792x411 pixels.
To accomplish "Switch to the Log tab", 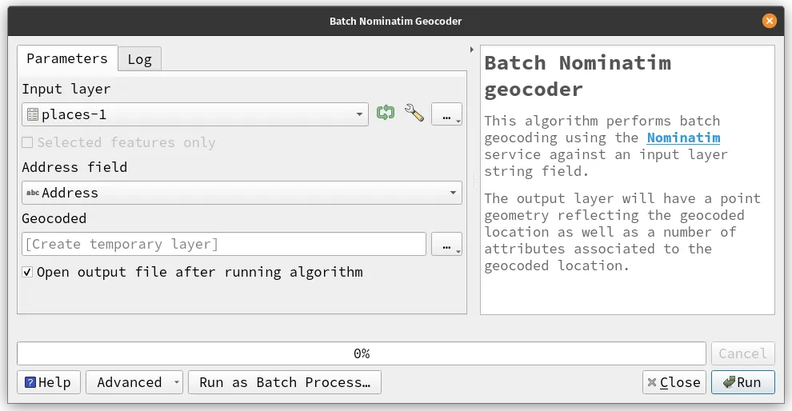I will [x=139, y=59].
